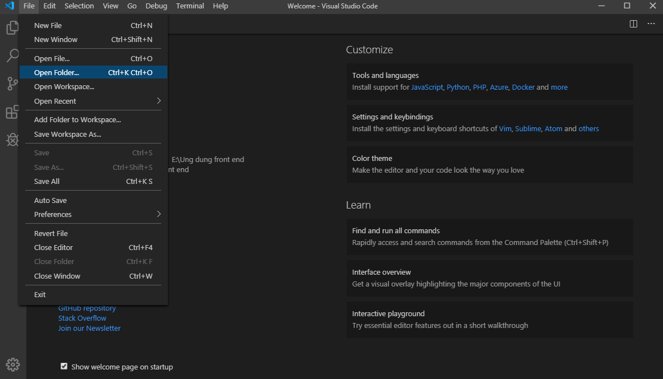
Task: Select Save Workspace As...
Action: (x=93, y=134)
